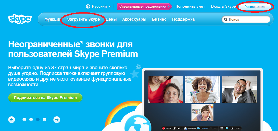Open the Русский language dropdown
This screenshot has width=278, height=131.
(101, 7)
